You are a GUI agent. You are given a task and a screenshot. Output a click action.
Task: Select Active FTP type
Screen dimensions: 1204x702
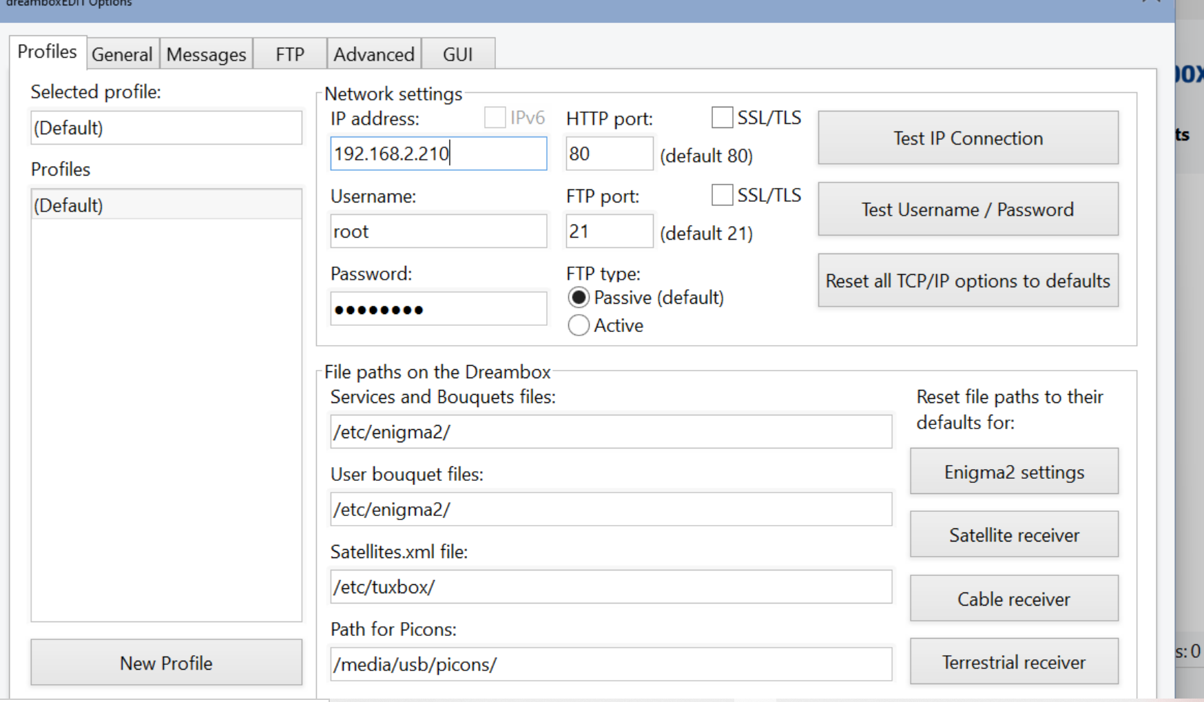tap(579, 325)
